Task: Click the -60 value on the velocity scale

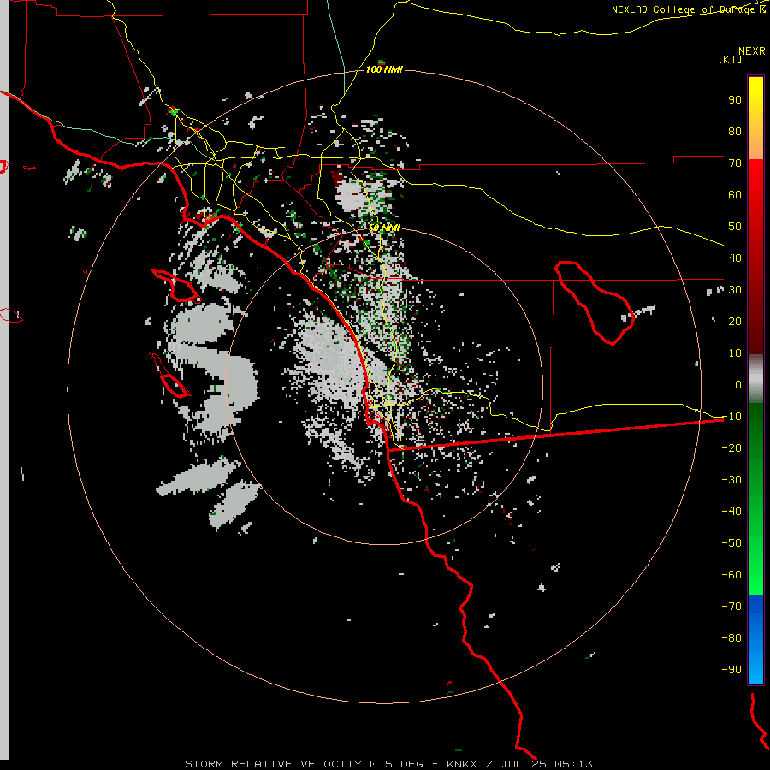Action: (x=731, y=575)
